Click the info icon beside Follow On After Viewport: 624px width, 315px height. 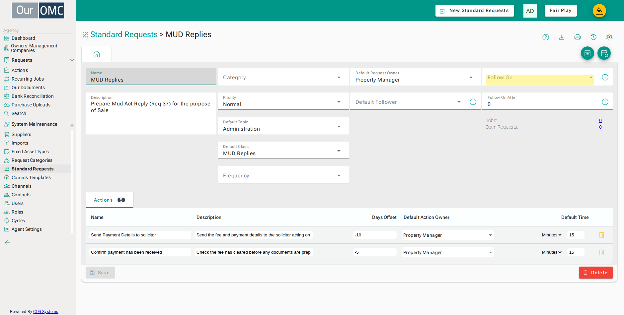point(605,102)
